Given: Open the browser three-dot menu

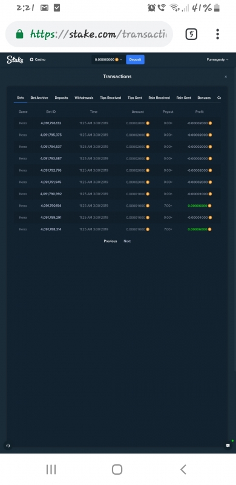Looking at the screenshot, I should tap(217, 34).
